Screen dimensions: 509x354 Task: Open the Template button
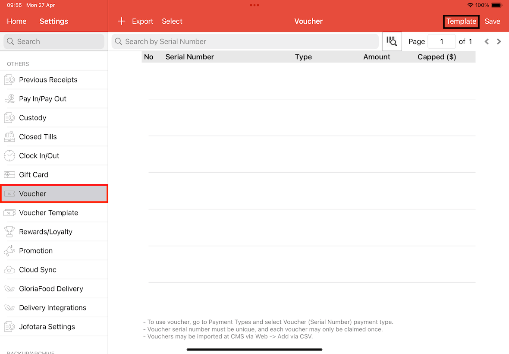coord(461,22)
